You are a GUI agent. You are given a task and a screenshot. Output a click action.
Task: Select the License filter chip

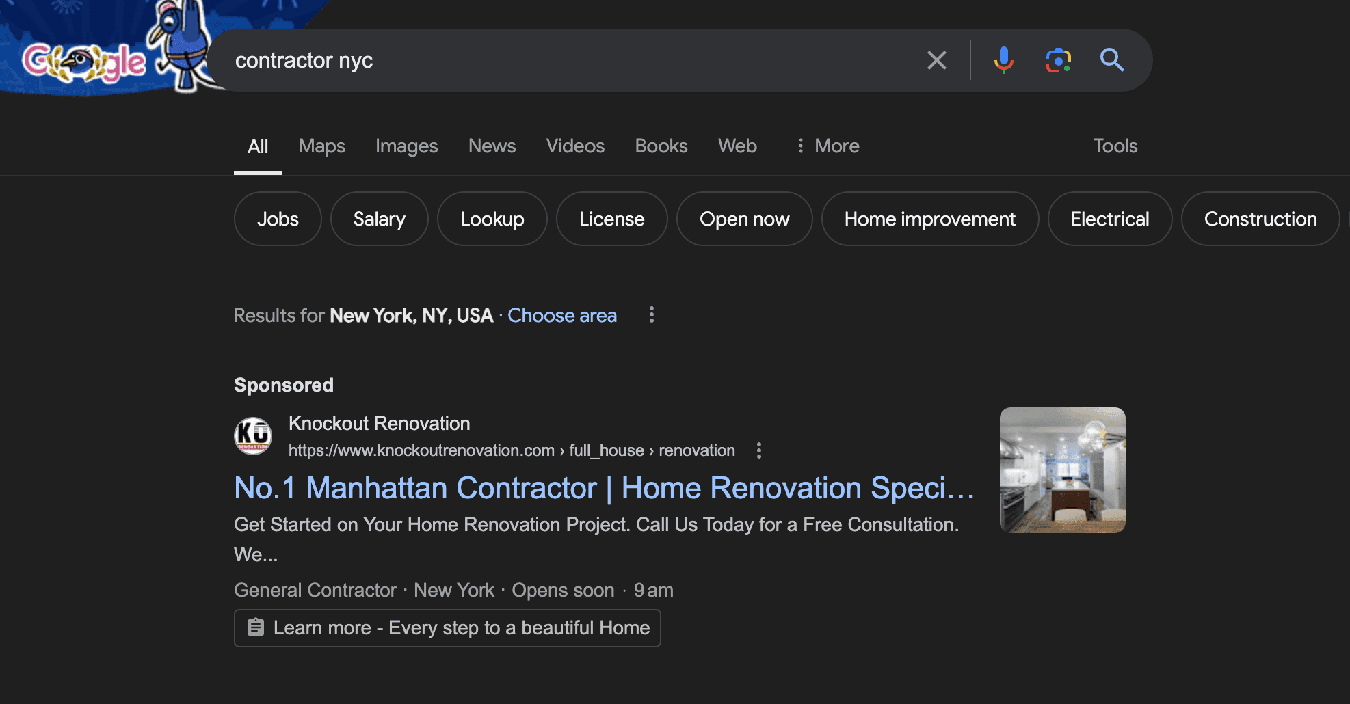pyautogui.click(x=611, y=219)
